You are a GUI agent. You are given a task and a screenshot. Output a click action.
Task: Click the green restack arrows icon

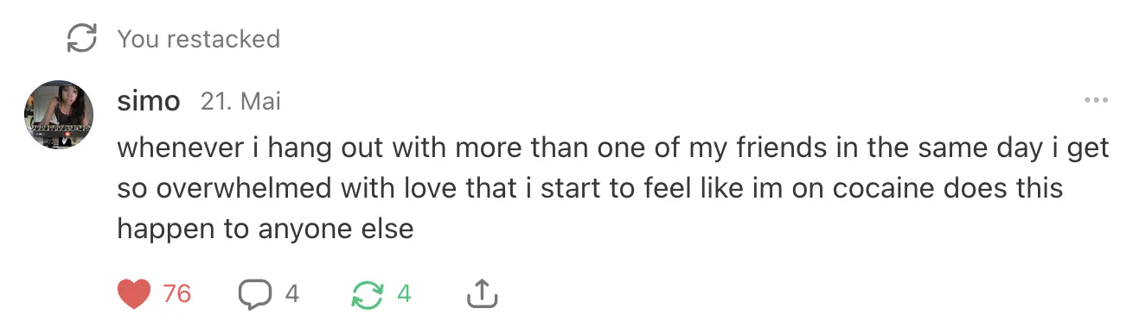click(368, 294)
